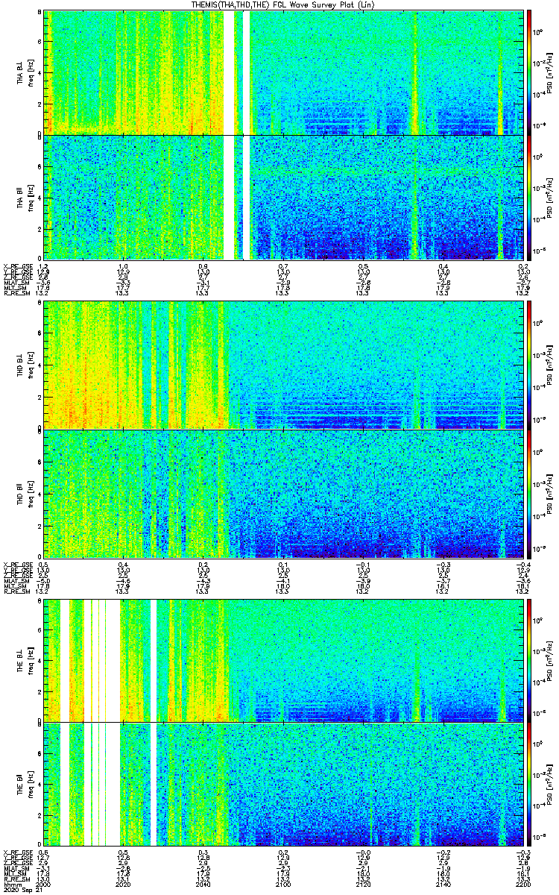559x895 pixels.
Task: Select the THE B-parallel spectrogram panel
Action: coord(282,785)
